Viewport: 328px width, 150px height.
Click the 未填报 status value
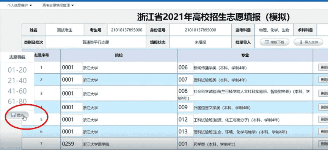point(200,42)
